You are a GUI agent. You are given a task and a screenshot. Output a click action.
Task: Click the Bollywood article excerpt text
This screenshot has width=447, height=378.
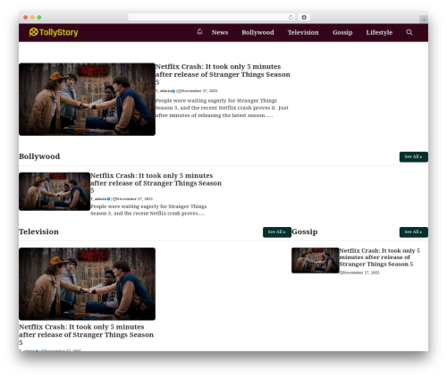click(x=148, y=210)
